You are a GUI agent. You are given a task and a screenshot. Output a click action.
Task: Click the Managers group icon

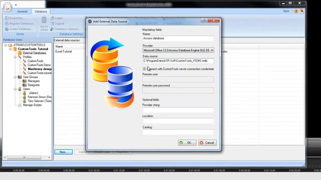click(25, 81)
